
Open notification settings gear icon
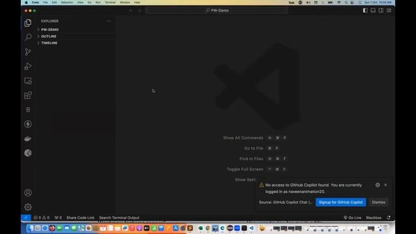click(378, 185)
